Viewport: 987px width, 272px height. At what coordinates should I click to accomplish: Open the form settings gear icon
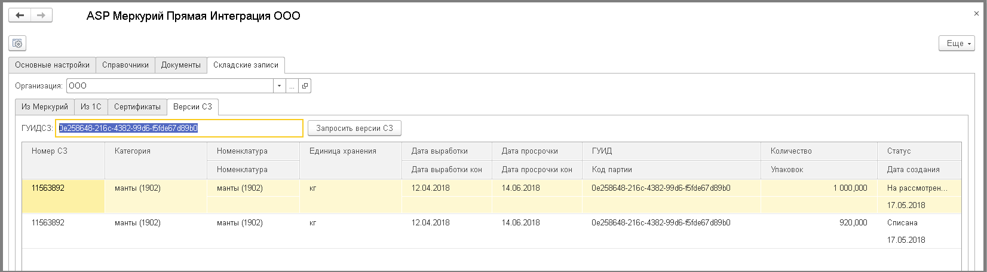click(17, 43)
